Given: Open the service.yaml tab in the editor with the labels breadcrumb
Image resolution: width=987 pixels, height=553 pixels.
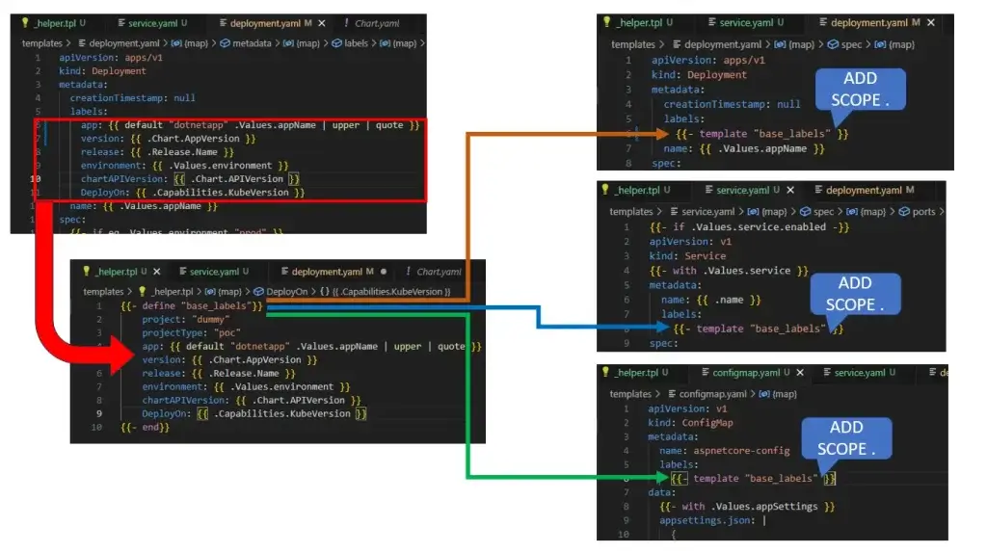Looking at the screenshot, I should click(152, 23).
